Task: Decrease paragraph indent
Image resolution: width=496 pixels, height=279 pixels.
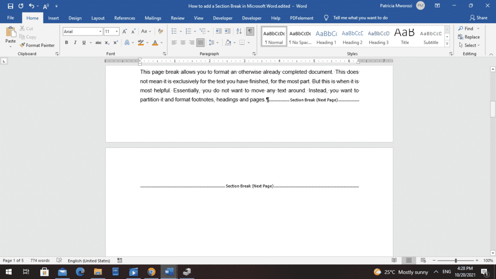Action: [x=218, y=31]
